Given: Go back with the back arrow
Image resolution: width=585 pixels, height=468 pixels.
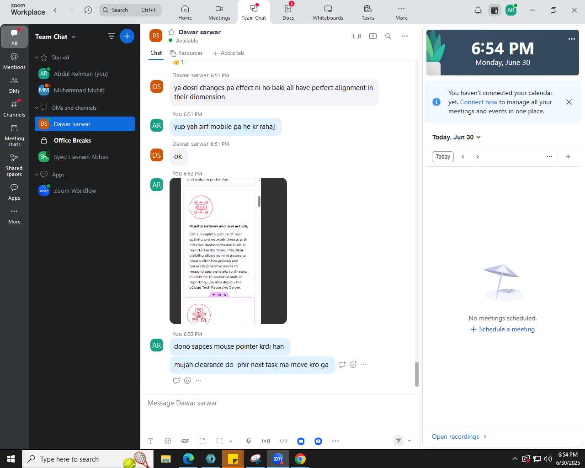Looking at the screenshot, I should pos(55,10).
